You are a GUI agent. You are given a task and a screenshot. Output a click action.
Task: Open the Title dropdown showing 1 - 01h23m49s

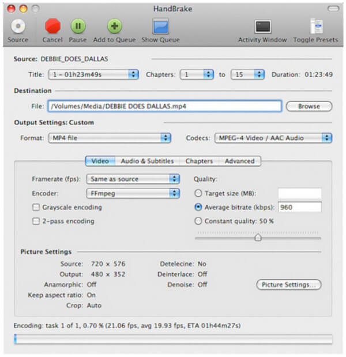tap(93, 74)
